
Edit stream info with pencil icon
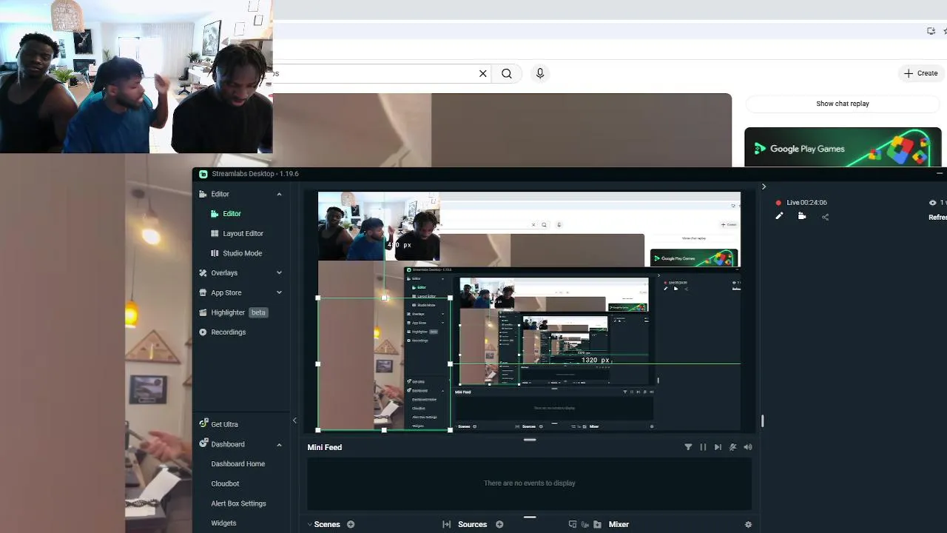778,216
